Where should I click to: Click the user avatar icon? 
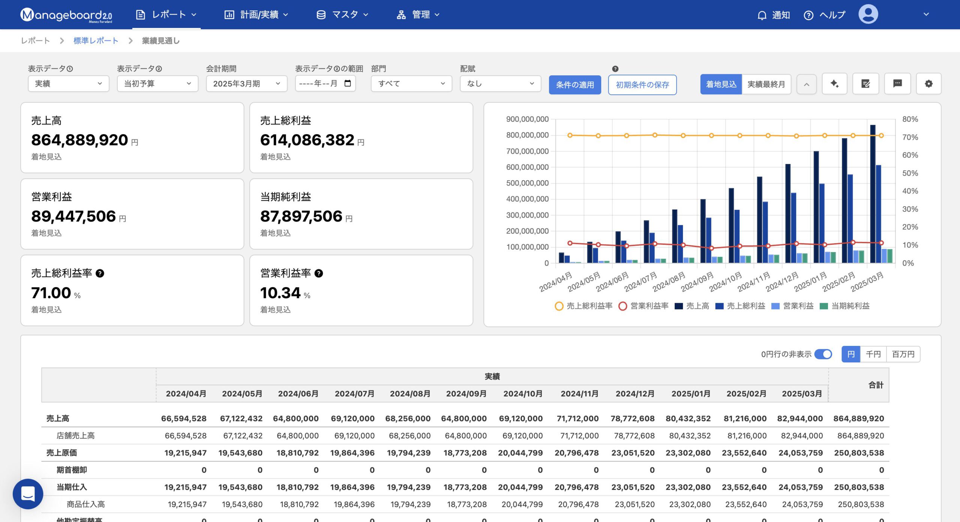point(868,15)
